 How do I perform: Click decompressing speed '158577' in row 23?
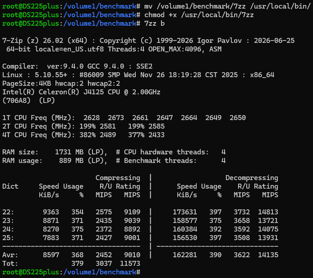click(x=185, y=221)
